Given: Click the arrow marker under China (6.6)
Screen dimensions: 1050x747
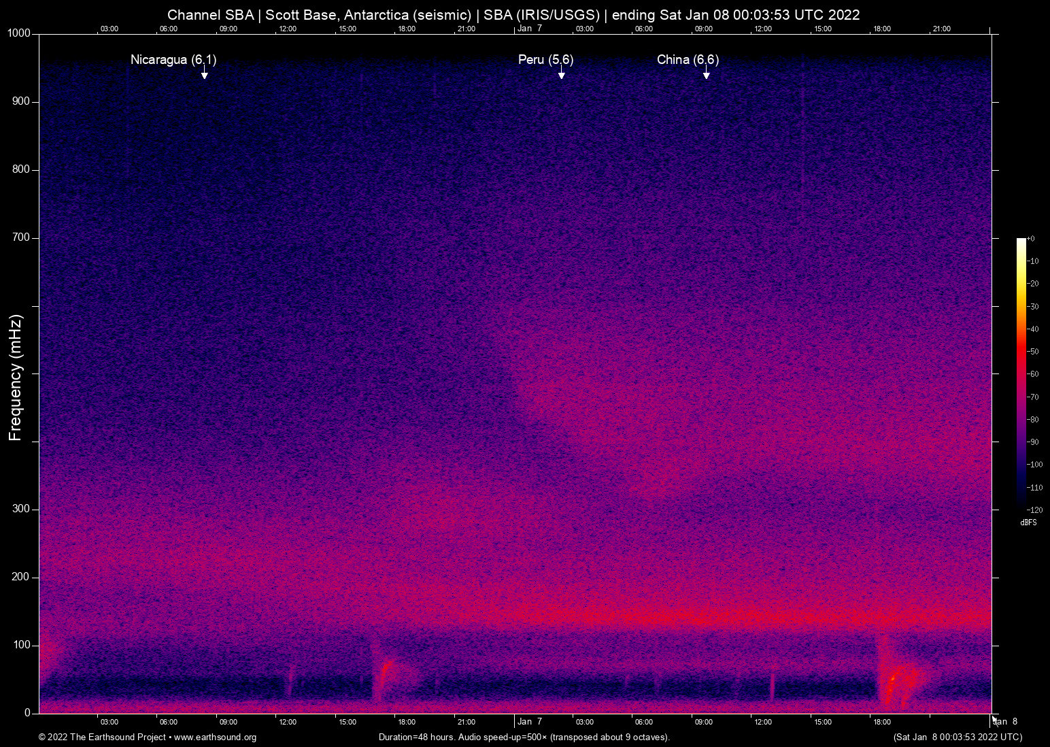Looking at the screenshot, I should click(x=706, y=74).
